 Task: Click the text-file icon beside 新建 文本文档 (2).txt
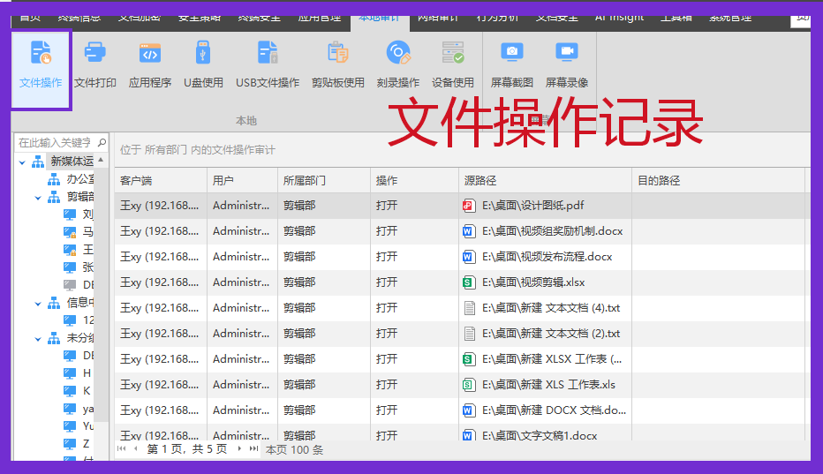470,334
